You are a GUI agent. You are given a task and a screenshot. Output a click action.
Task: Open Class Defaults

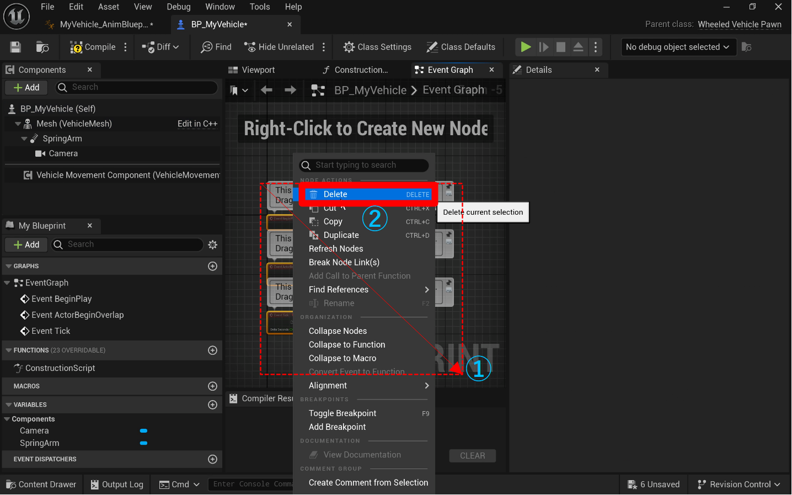tap(461, 47)
